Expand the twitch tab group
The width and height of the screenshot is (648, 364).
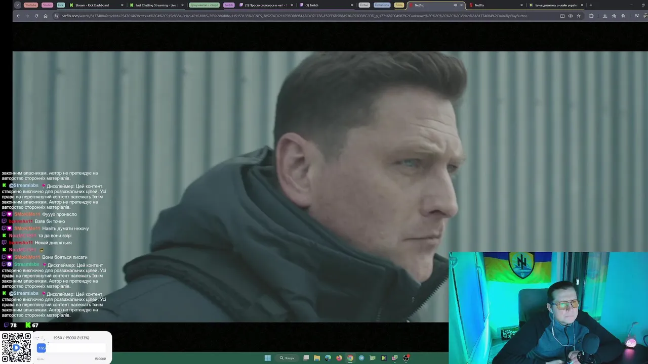coord(229,5)
